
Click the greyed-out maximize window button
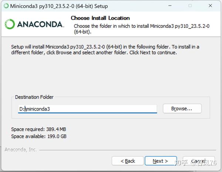[x=190, y=6]
